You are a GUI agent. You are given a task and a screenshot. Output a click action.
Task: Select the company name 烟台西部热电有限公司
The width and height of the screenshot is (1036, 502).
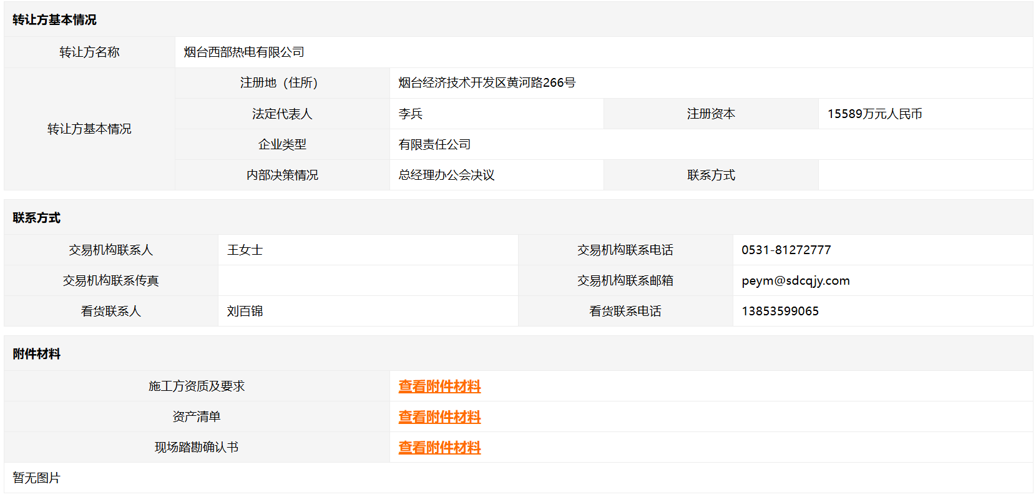pos(244,52)
